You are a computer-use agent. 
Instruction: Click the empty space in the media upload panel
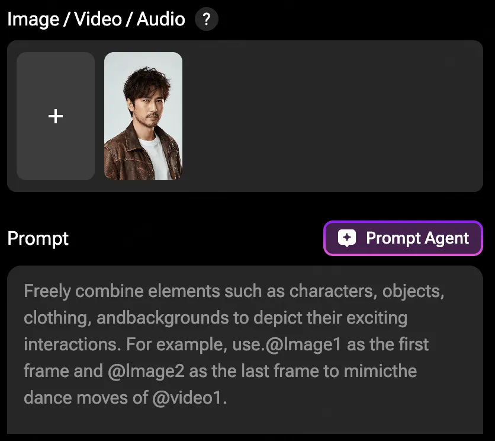click(332, 116)
